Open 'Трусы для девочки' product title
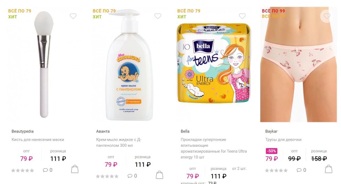The image size is (341, 184). coord(283,140)
